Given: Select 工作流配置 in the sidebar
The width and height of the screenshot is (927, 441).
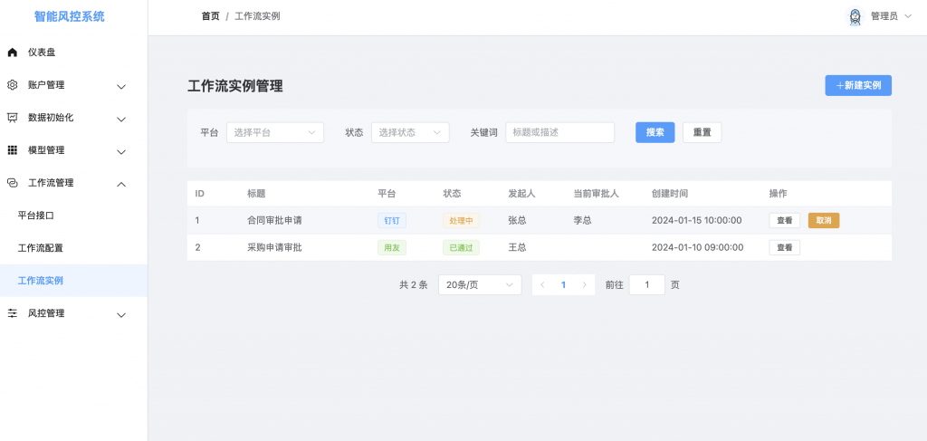Looking at the screenshot, I should tap(73, 248).
